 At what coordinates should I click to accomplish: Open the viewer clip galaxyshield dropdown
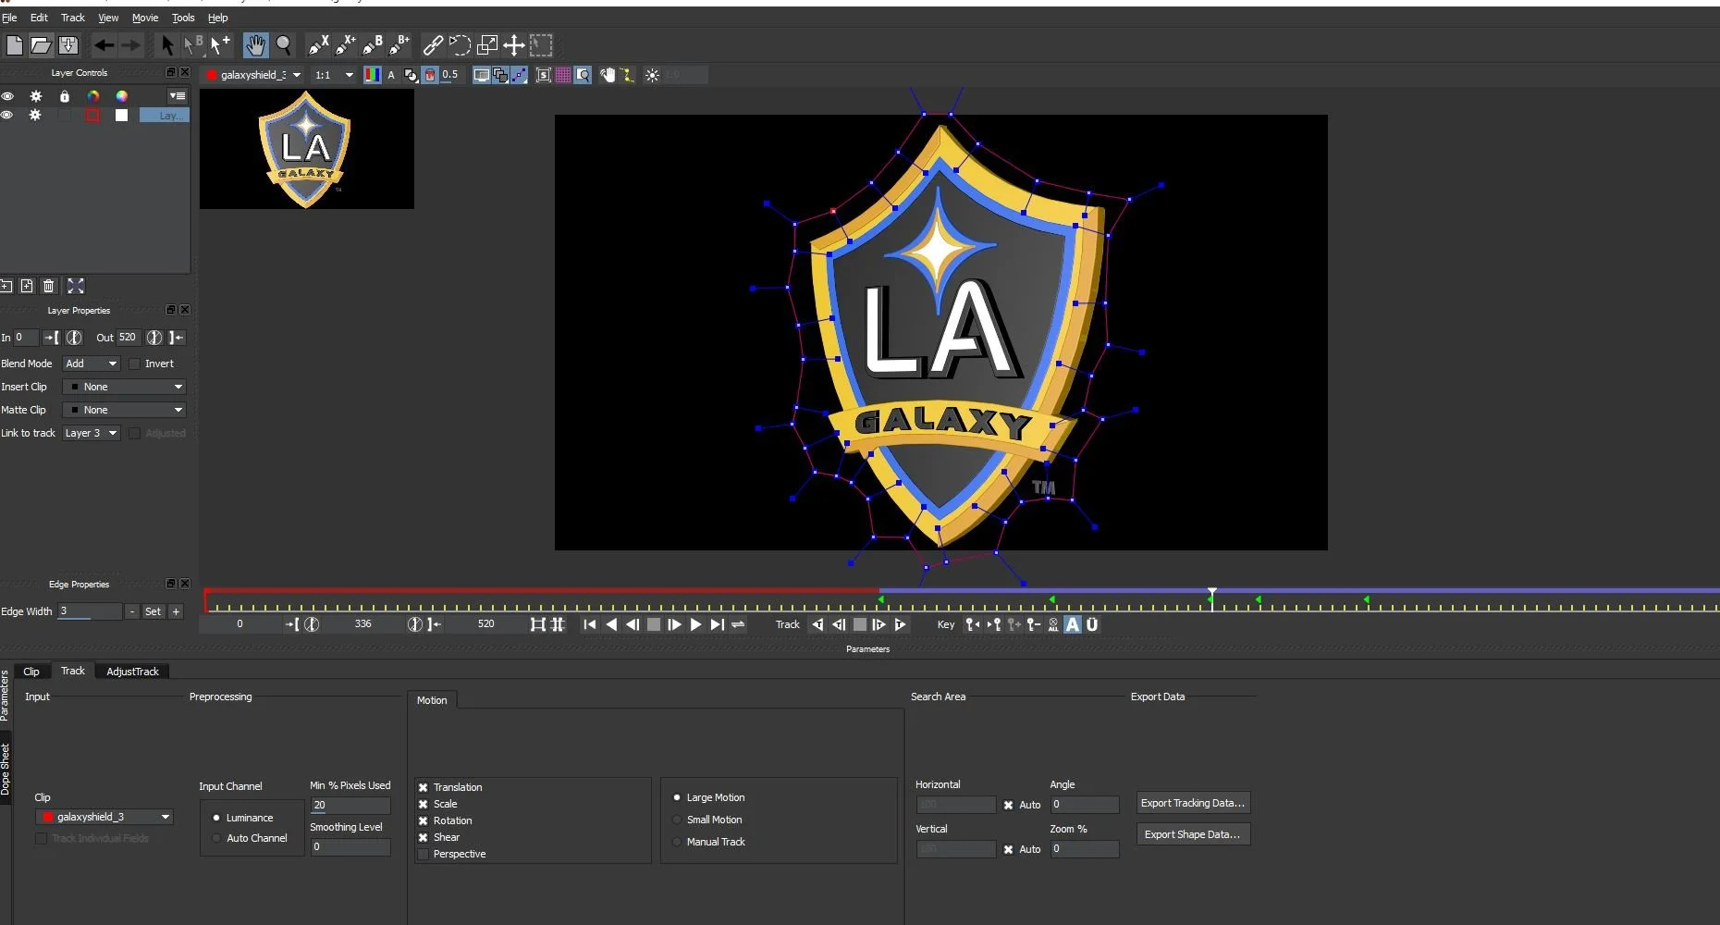point(254,75)
